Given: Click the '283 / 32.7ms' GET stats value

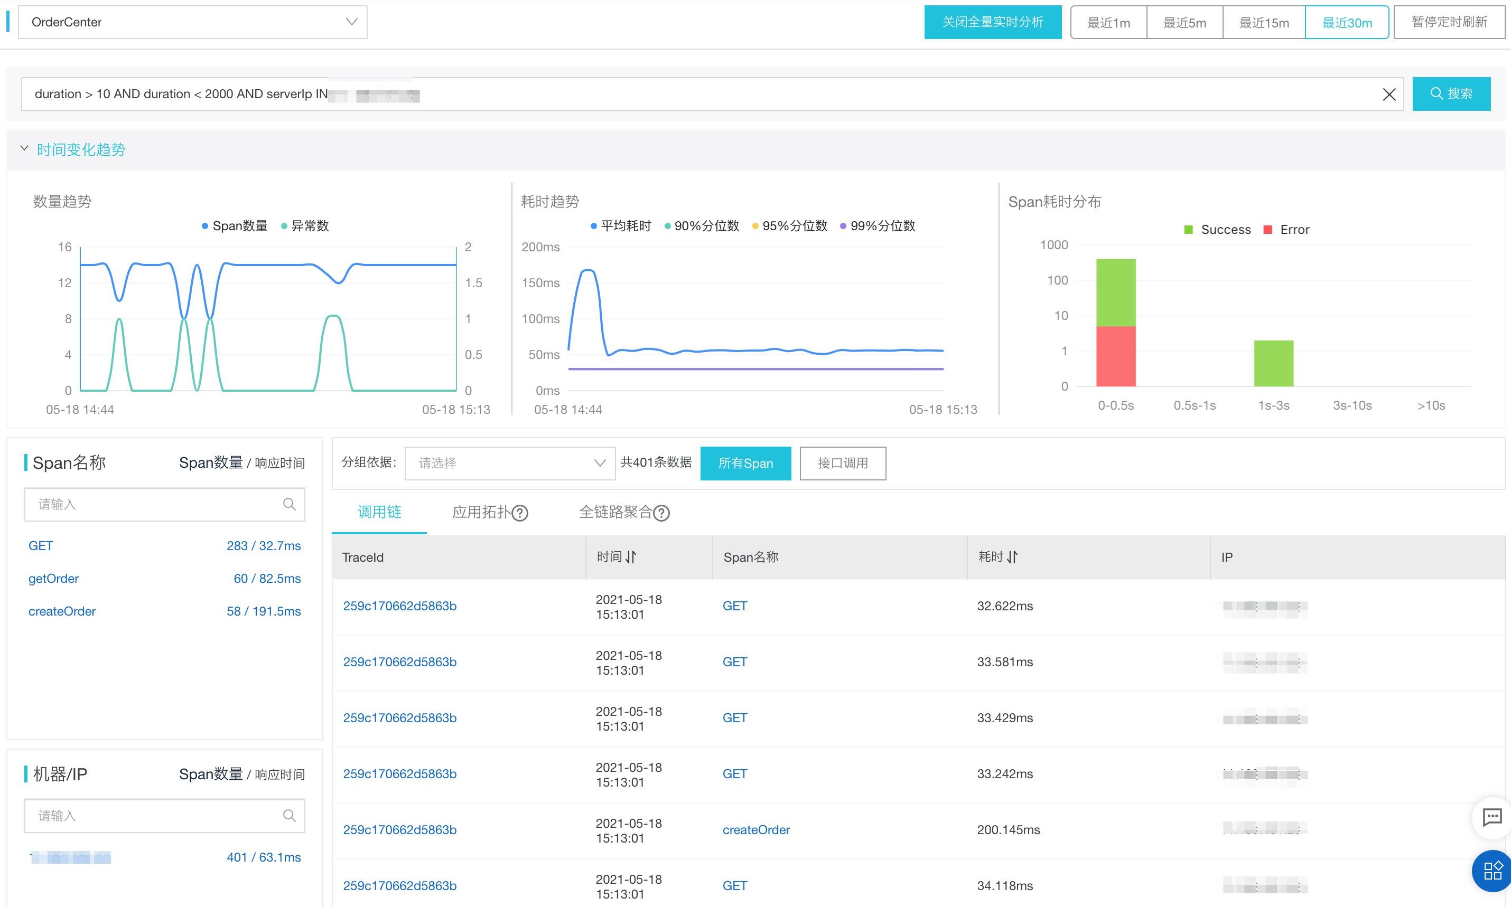Looking at the screenshot, I should point(264,546).
